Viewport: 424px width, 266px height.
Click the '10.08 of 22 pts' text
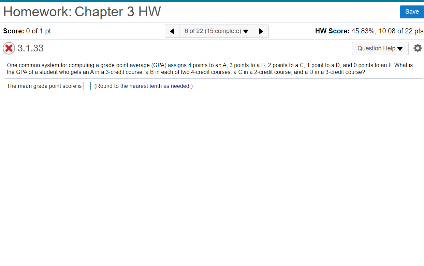coord(401,31)
